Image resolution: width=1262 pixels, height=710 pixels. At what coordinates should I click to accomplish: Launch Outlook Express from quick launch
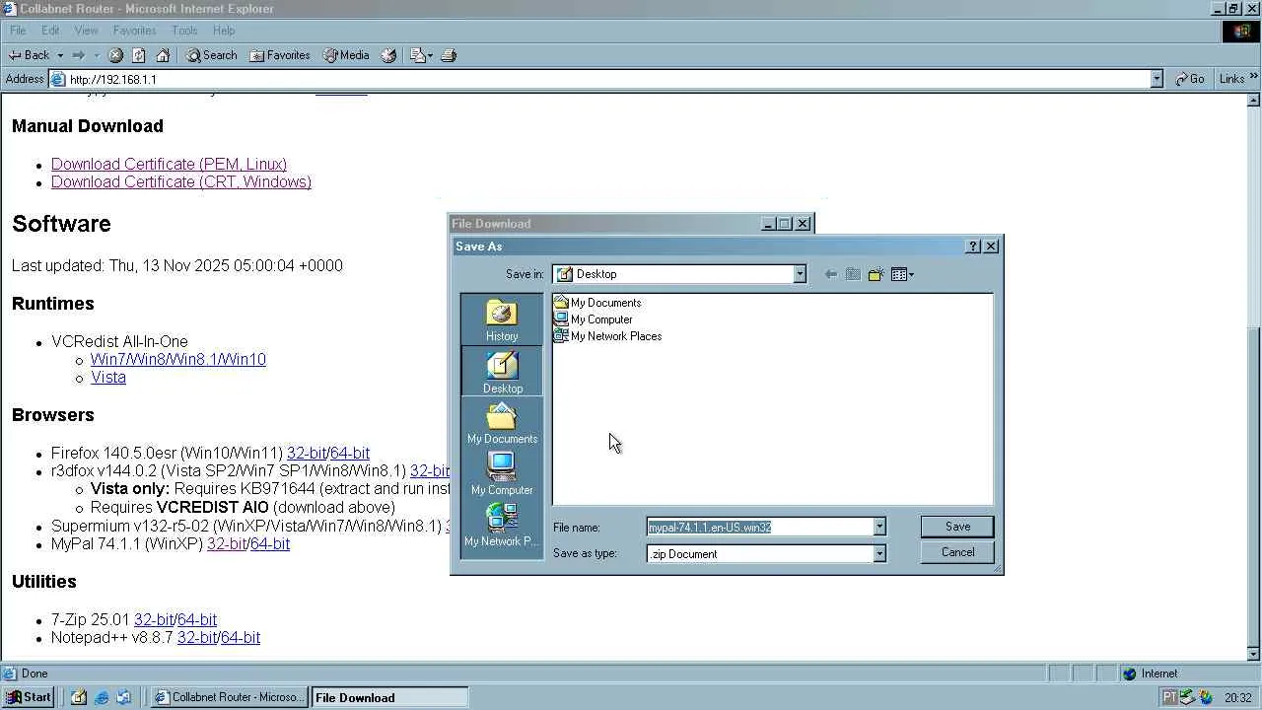point(123,697)
